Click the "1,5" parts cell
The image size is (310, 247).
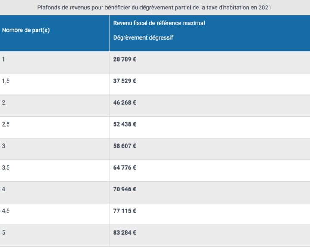click(x=6, y=81)
